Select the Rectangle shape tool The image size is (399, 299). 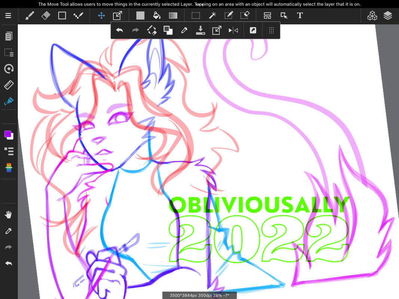coord(62,15)
